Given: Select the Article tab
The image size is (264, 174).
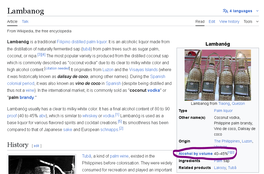Looking at the screenshot, I should [x=12, y=21].
